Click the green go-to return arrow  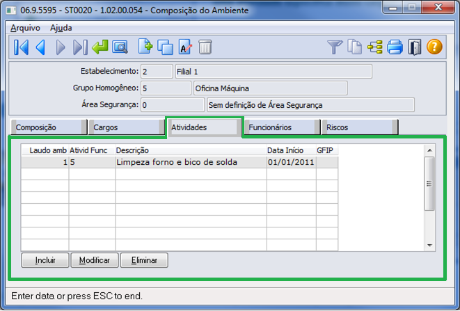(100, 47)
